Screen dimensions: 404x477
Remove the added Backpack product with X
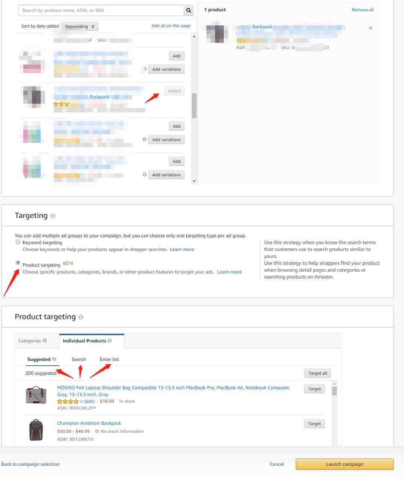click(370, 28)
